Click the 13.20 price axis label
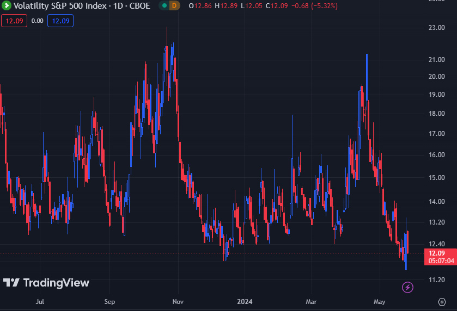457x311 pixels. pyautogui.click(x=437, y=222)
